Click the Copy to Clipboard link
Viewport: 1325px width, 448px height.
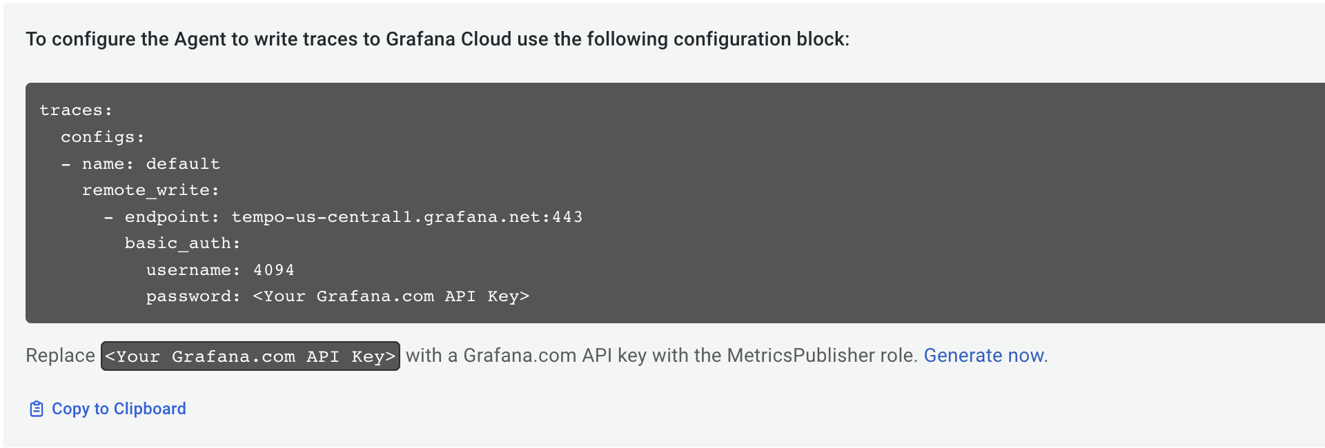point(118,408)
